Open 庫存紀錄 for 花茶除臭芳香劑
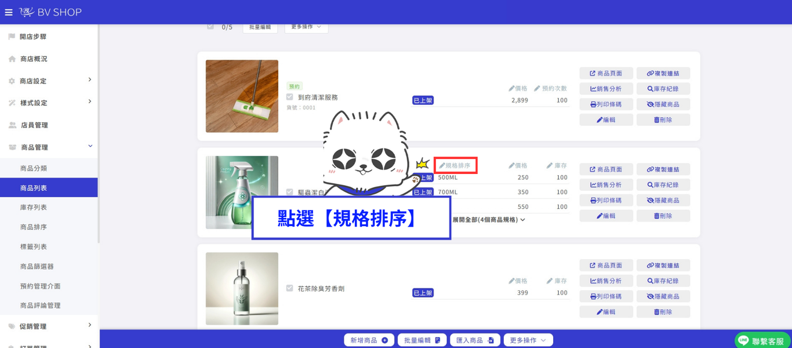Viewport: 792px width, 348px height. click(x=663, y=281)
